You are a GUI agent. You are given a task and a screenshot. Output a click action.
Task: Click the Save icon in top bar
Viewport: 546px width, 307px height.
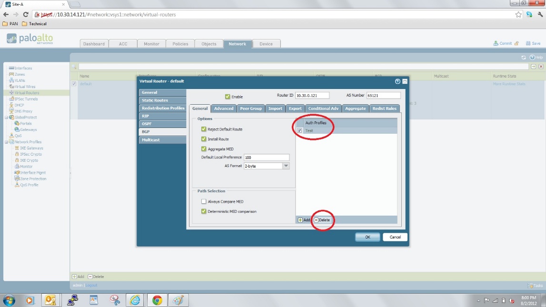point(528,43)
